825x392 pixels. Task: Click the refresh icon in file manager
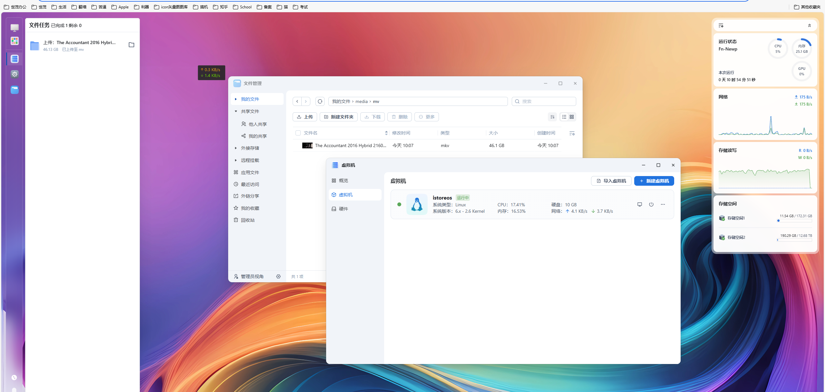tap(320, 101)
